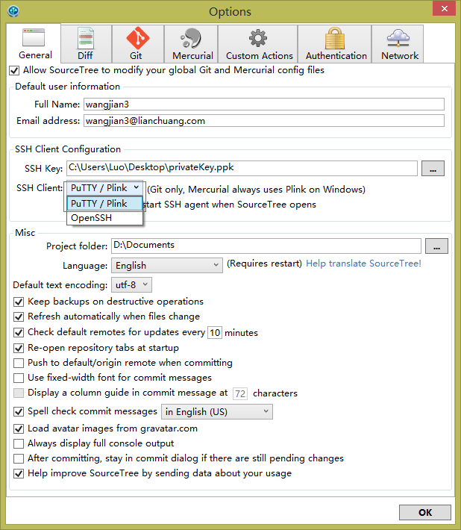Enable stay in commit dialog after committing

(19, 458)
